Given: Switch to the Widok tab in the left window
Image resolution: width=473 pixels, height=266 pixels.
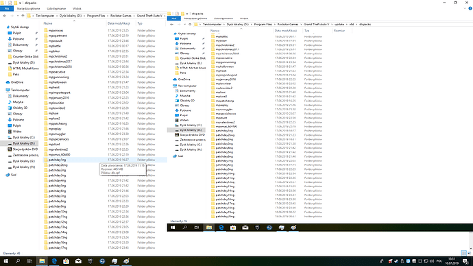Looking at the screenshot, I should 77,8.
